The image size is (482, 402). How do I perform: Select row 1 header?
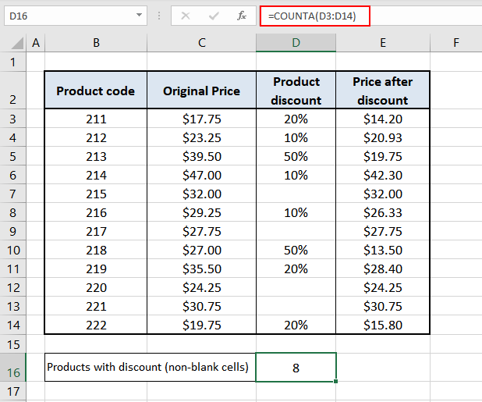(13, 62)
